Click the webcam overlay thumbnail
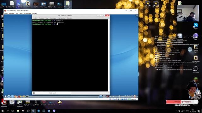The image size is (202, 113). [x=188, y=13]
